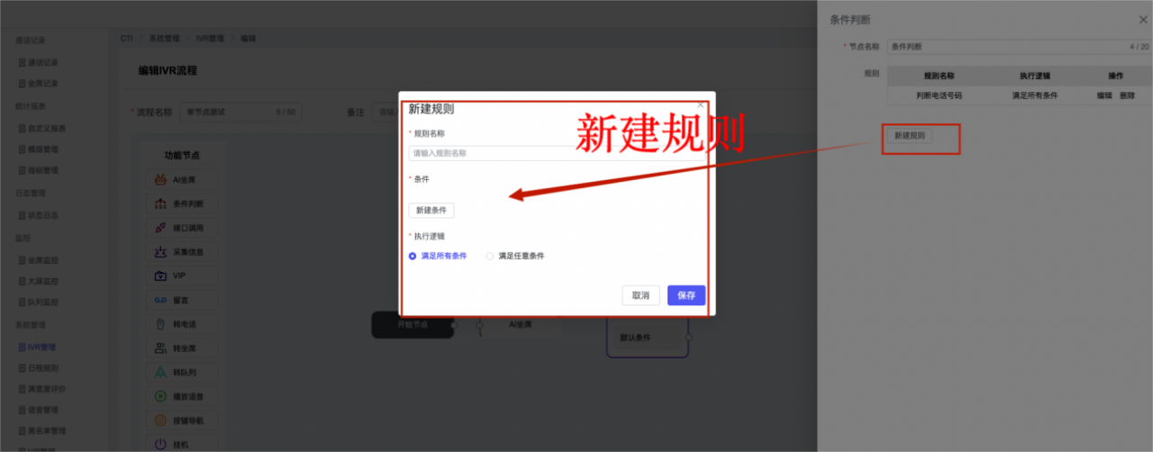Close the 新建规则 dialog with its X
This screenshot has width=1153, height=452.
(701, 104)
